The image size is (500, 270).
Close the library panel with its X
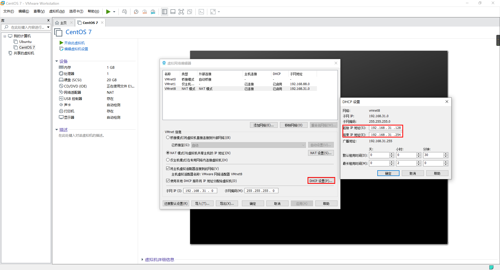pos(48,20)
